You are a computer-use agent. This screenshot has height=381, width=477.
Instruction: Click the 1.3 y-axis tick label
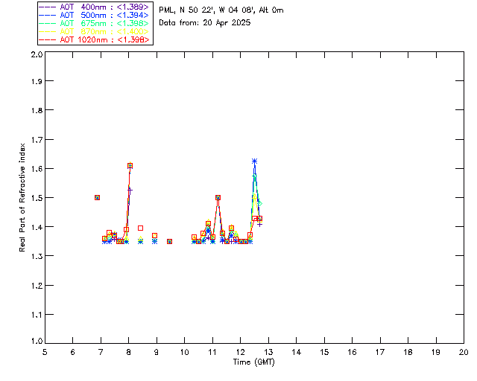37,256
